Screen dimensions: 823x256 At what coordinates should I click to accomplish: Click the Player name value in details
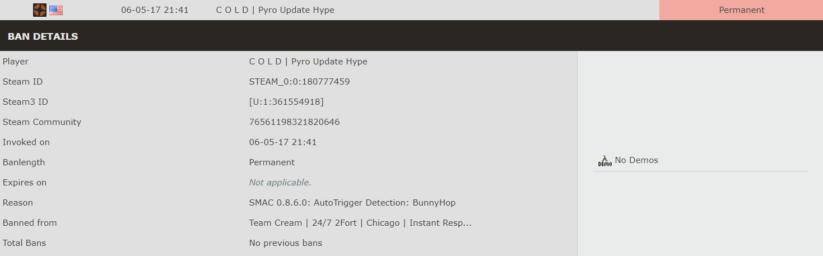[x=308, y=62]
